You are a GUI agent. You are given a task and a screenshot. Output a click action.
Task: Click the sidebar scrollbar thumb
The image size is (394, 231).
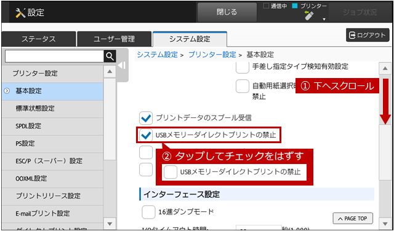[x=110, y=119]
